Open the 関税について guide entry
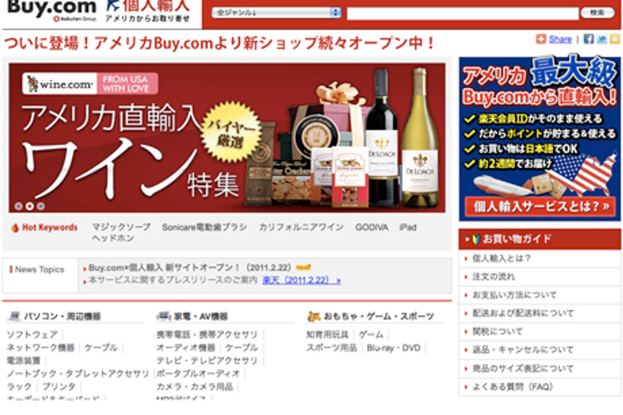 (539, 331)
